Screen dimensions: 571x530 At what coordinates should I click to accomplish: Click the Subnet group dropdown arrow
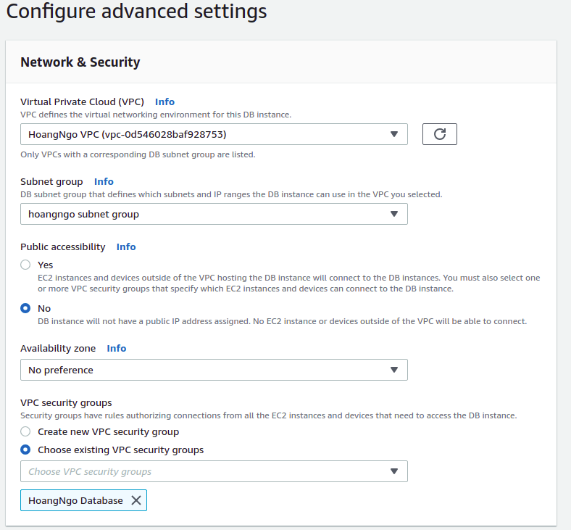[x=394, y=214]
